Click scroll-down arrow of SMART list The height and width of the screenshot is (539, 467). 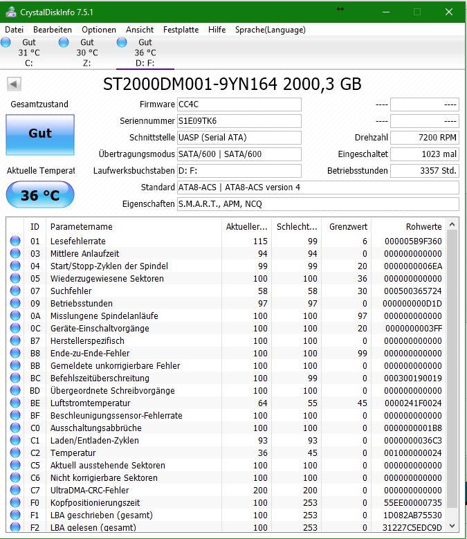pyautogui.click(x=452, y=526)
